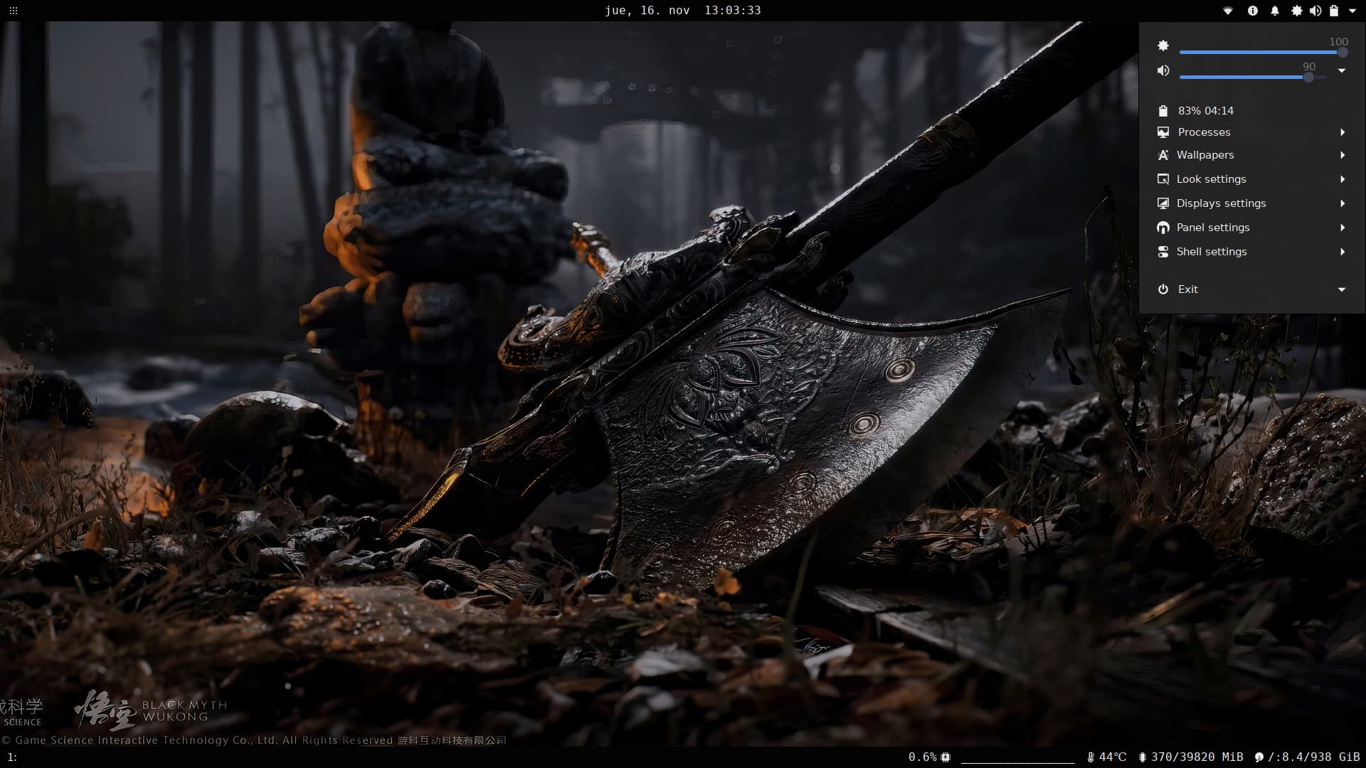Click the notifications bell icon
Viewport: 1366px width, 768px height.
[1275, 11]
